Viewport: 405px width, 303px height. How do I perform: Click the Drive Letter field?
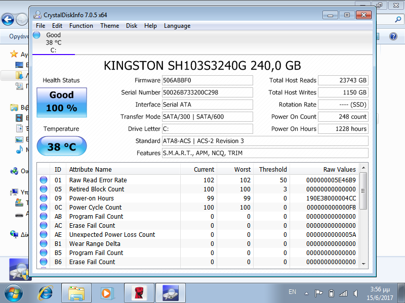click(208, 129)
